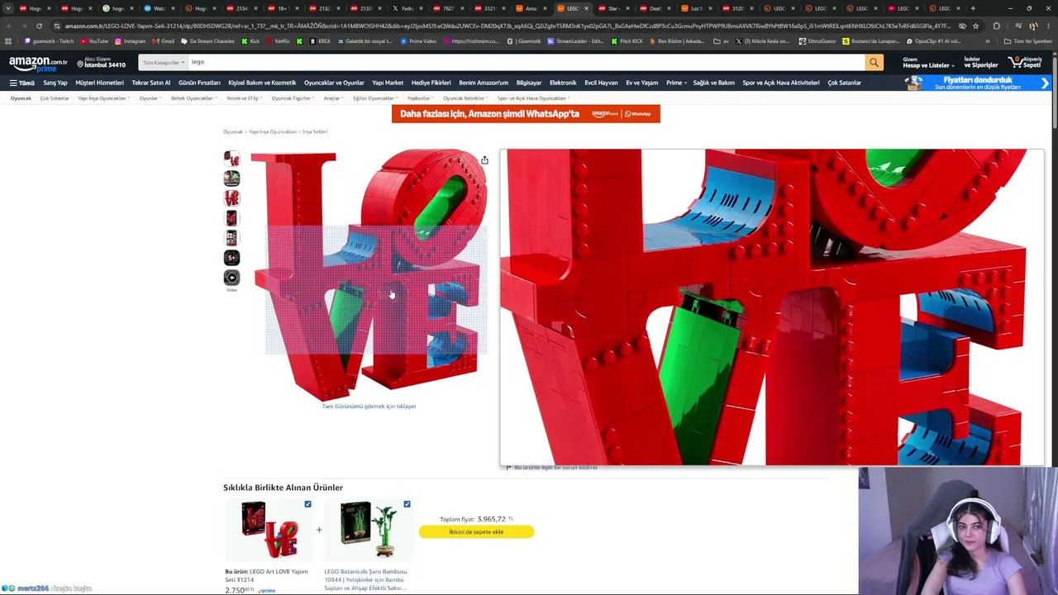Open the Netflix bookmark
This screenshot has width=1058, height=595.
[x=278, y=41]
